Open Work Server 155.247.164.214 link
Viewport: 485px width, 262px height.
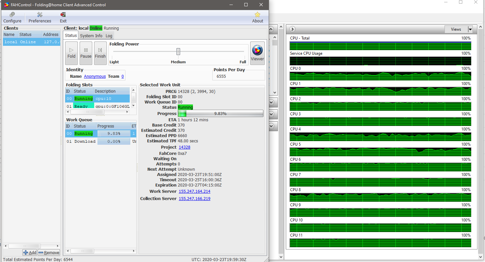coord(195,191)
